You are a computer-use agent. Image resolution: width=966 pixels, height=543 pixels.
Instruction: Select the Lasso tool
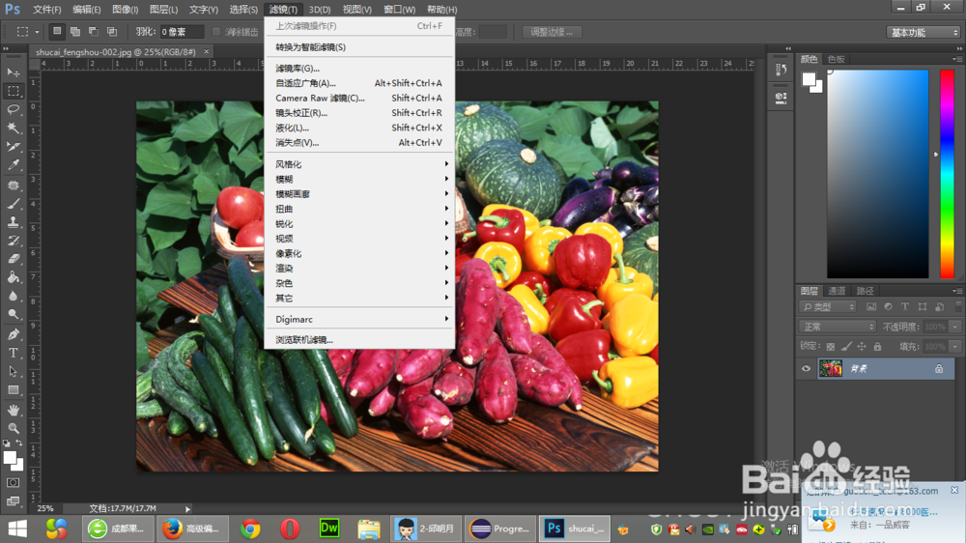(x=13, y=110)
